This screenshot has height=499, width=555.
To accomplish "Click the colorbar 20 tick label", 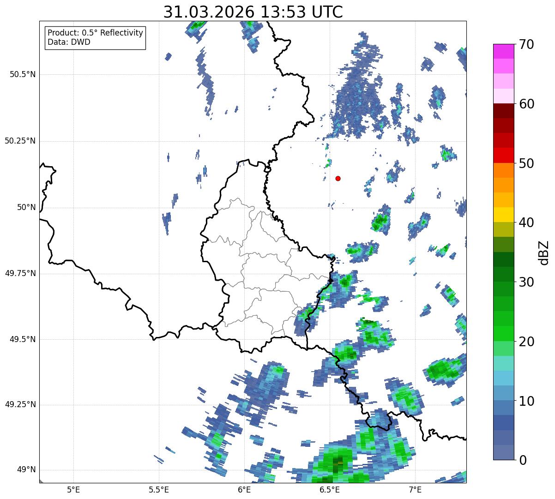I will (526, 342).
